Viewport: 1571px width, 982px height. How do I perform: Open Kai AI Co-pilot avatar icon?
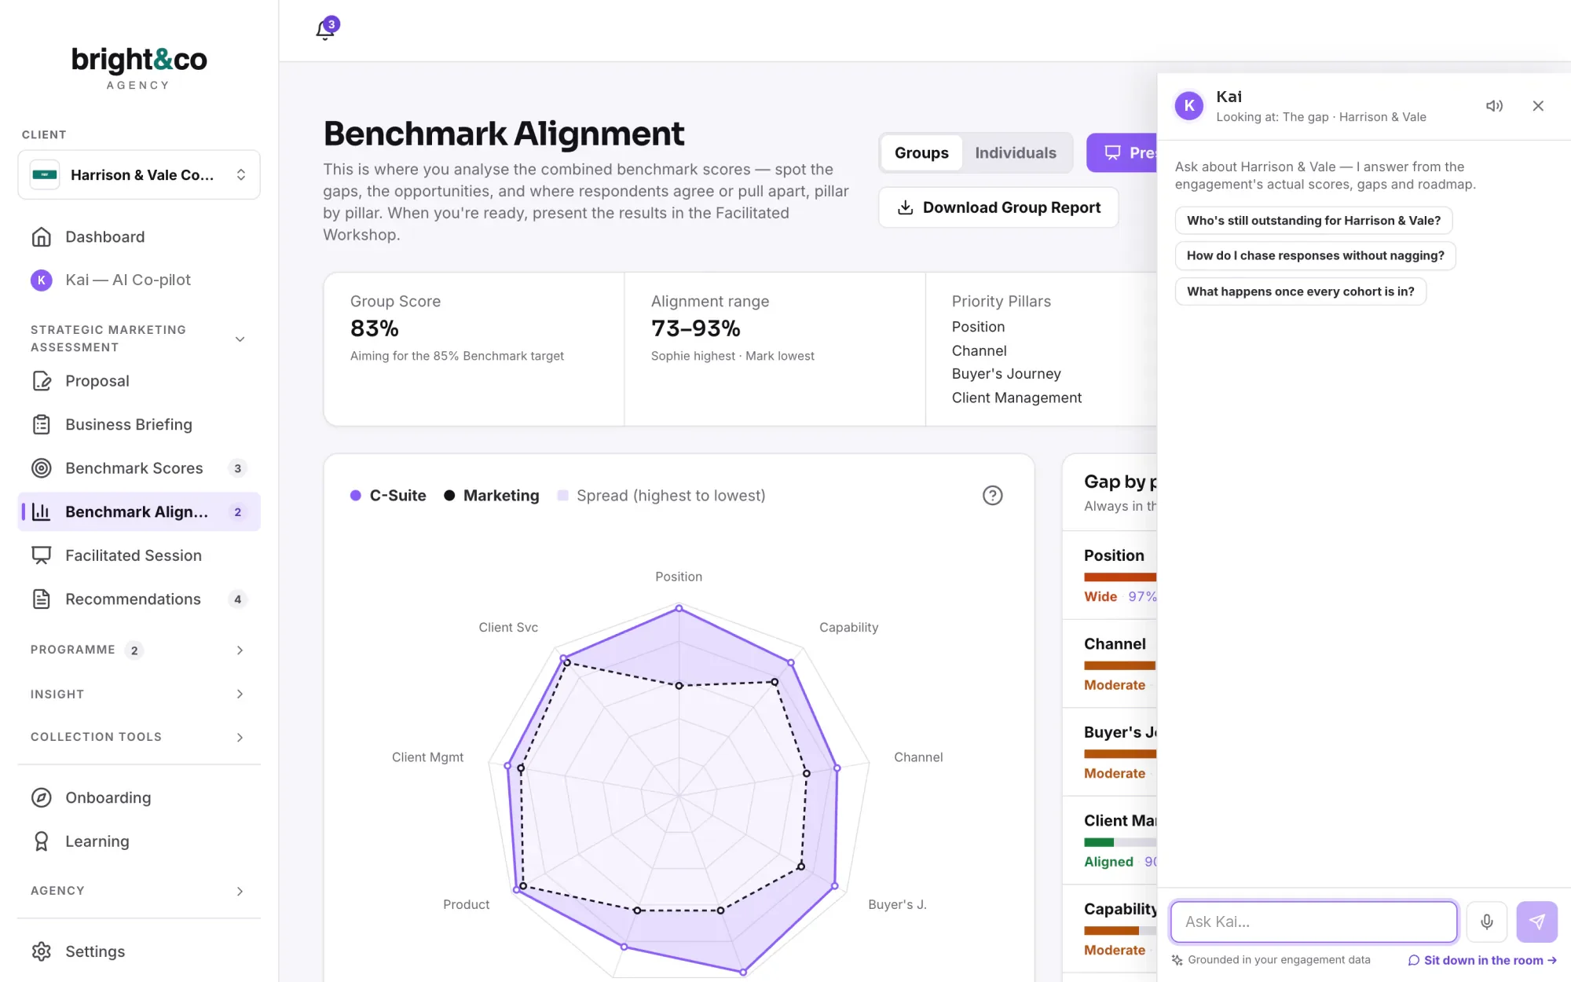point(42,280)
